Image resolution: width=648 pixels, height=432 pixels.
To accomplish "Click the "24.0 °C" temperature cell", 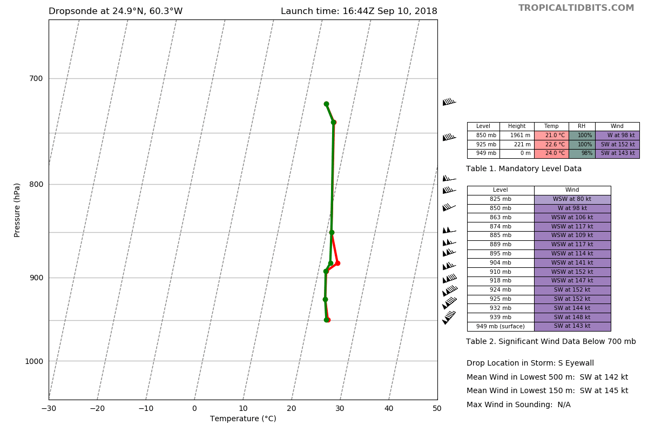I will [551, 154].
